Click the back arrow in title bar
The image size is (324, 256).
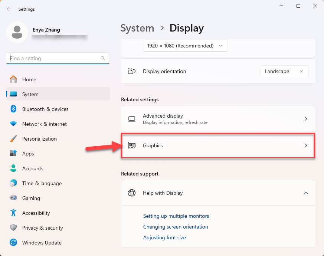click(9, 9)
